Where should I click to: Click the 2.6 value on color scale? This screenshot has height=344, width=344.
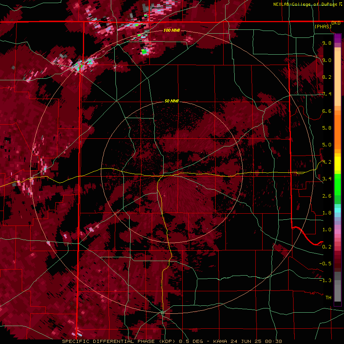pyautogui.click(x=327, y=196)
